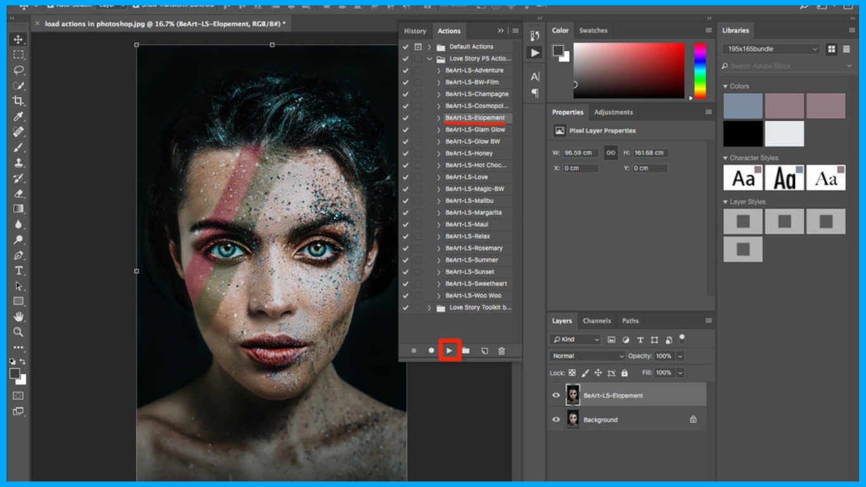Select the Clone Stamp tool
Image resolution: width=866 pixels, height=487 pixels.
tap(18, 162)
